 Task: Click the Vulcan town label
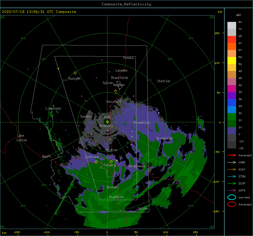[x=143, y=208]
